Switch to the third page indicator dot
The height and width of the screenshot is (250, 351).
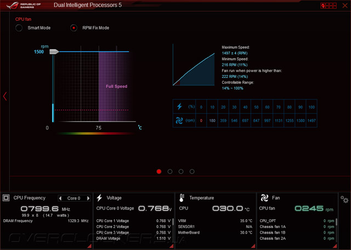click(181, 172)
